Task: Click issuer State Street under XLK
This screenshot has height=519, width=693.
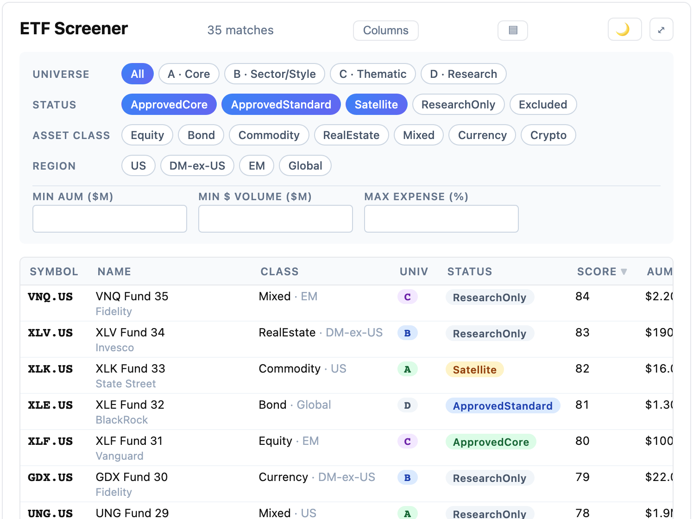Action: pyautogui.click(x=126, y=384)
